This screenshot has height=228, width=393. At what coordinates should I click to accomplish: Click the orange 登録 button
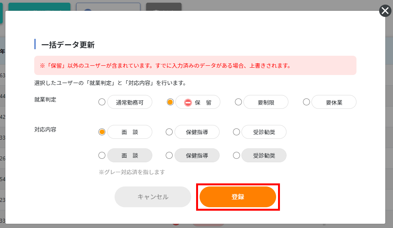point(238,197)
